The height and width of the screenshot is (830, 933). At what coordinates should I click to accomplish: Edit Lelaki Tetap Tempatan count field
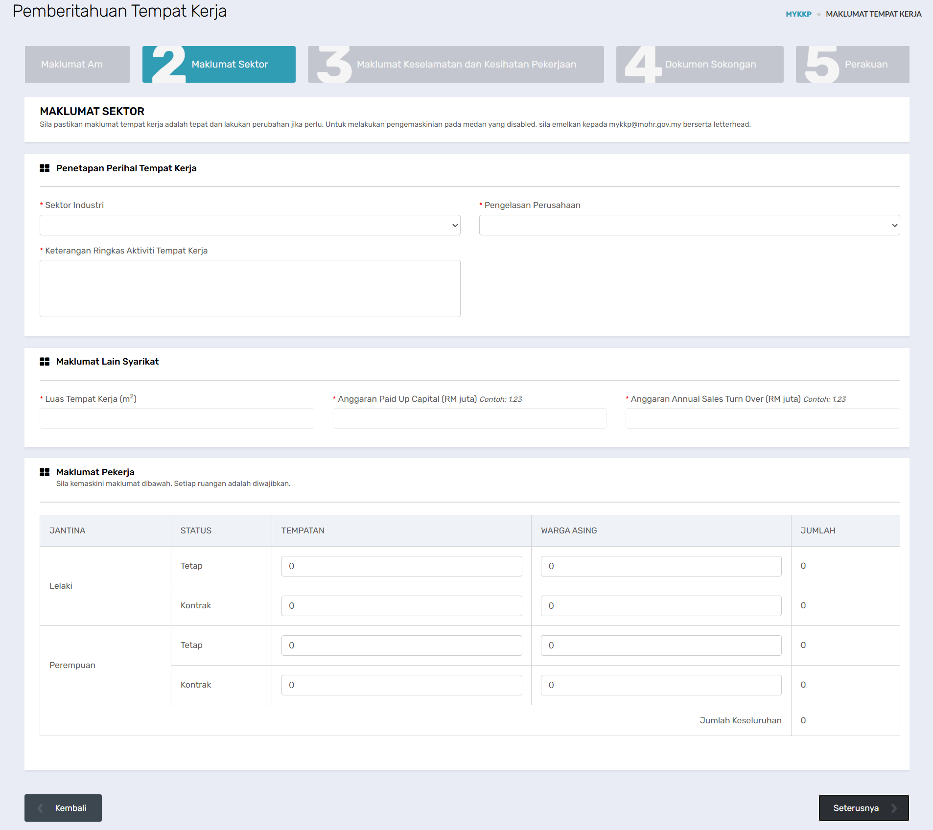401,566
